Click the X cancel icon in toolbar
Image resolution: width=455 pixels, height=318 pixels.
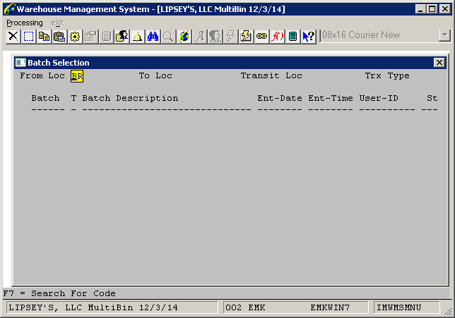click(13, 36)
